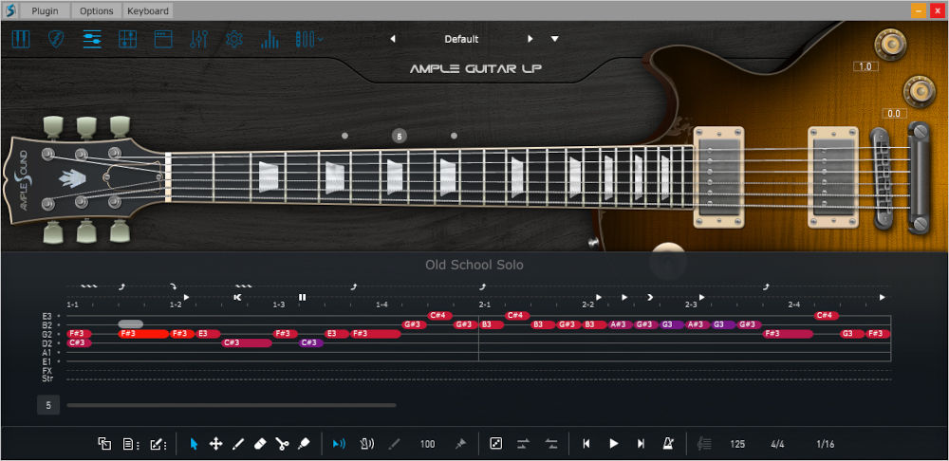
Task: Open the vertical faders FX icon
Action: pos(198,39)
